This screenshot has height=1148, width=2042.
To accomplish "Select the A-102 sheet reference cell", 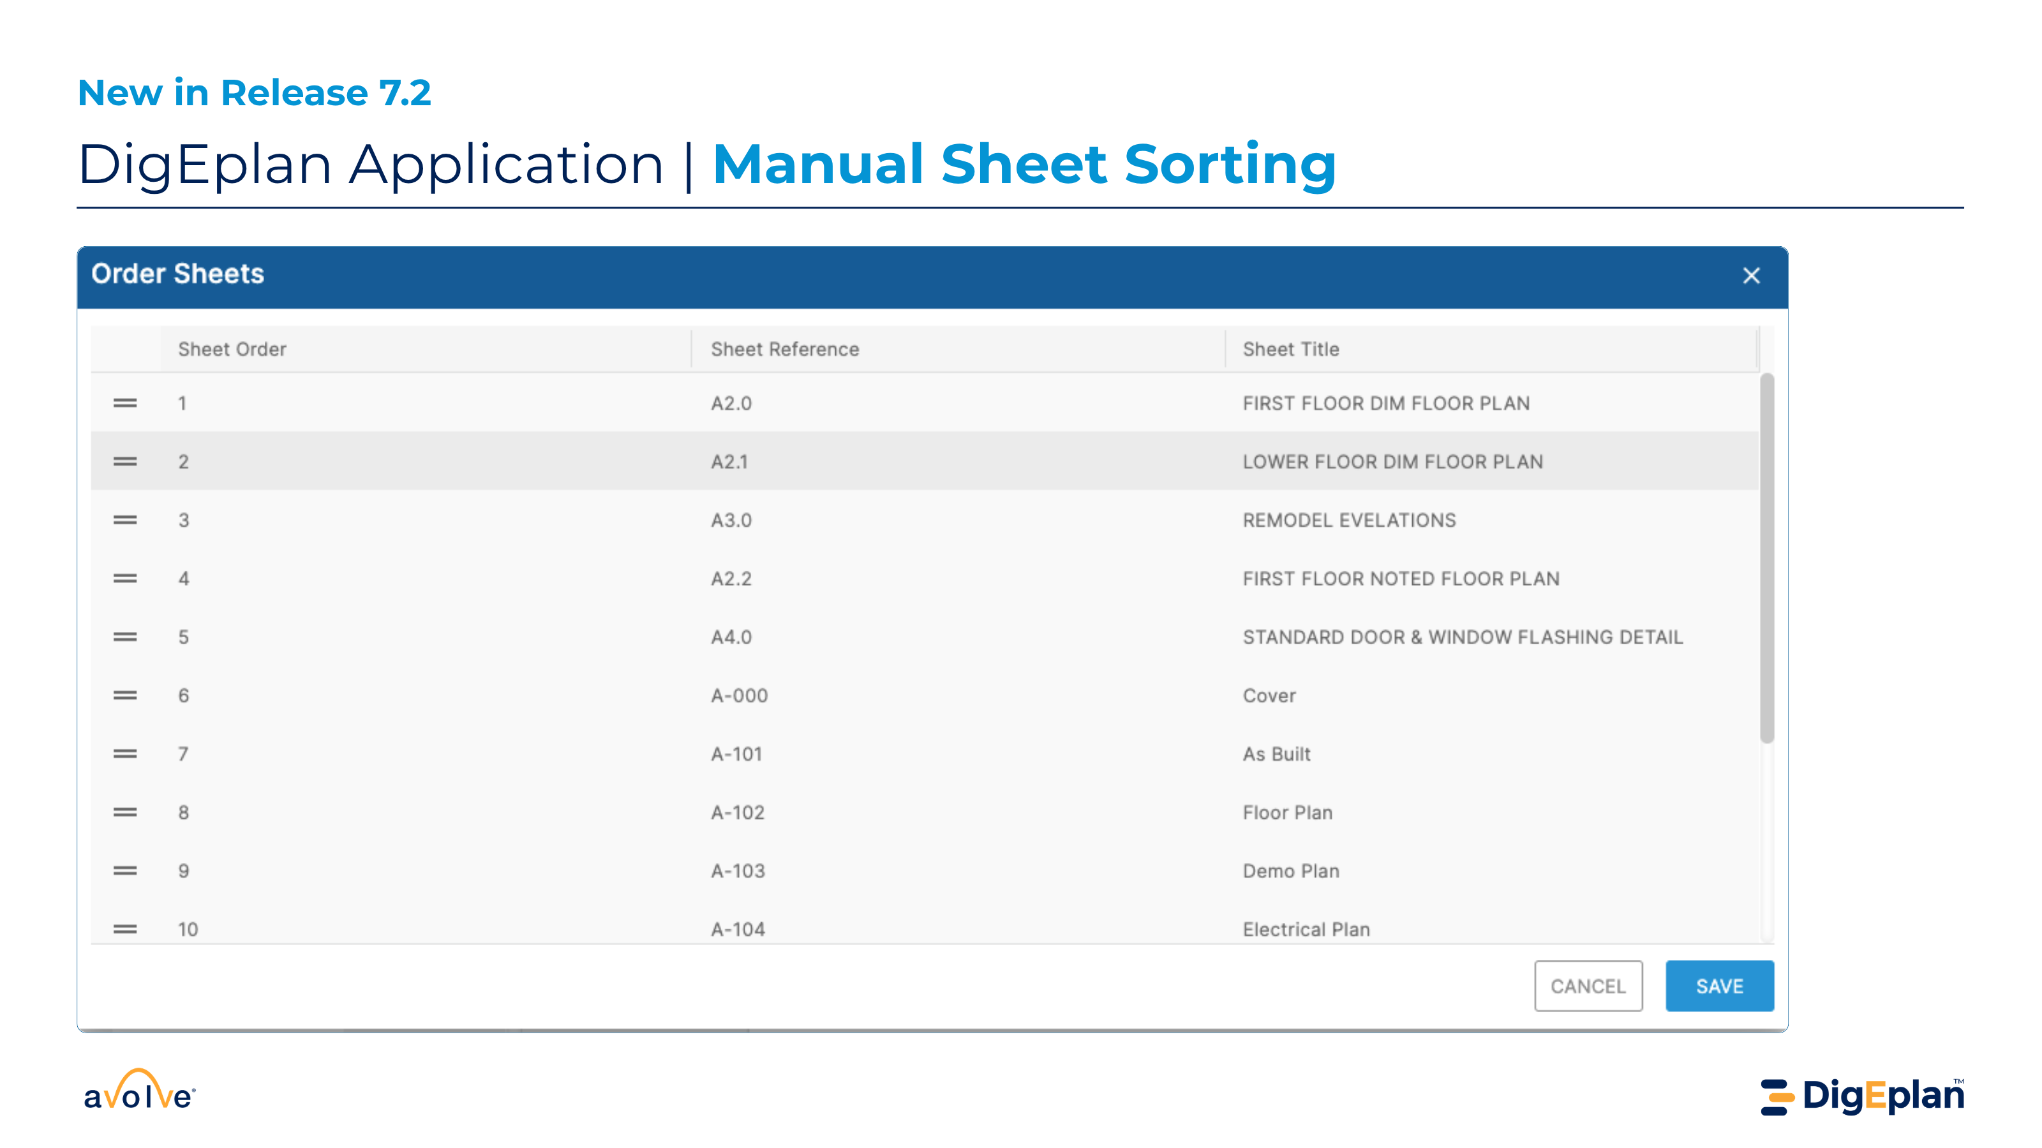I will coord(737,813).
